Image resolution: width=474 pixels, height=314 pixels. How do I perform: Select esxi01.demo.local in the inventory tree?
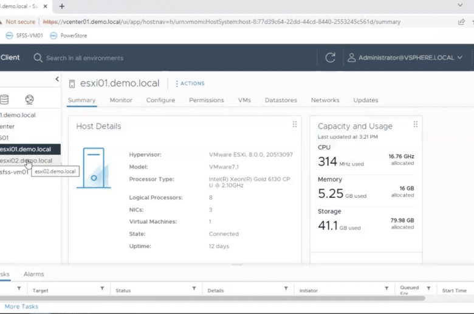point(30,149)
